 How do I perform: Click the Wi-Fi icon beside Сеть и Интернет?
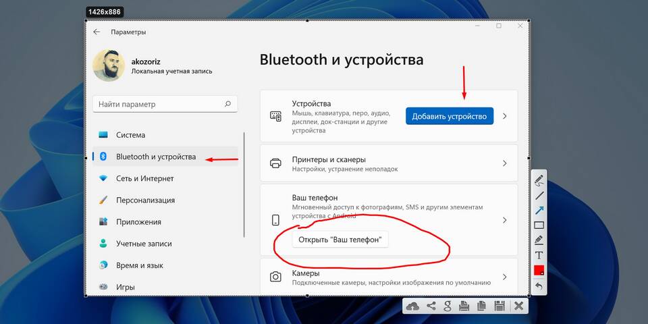(x=103, y=178)
